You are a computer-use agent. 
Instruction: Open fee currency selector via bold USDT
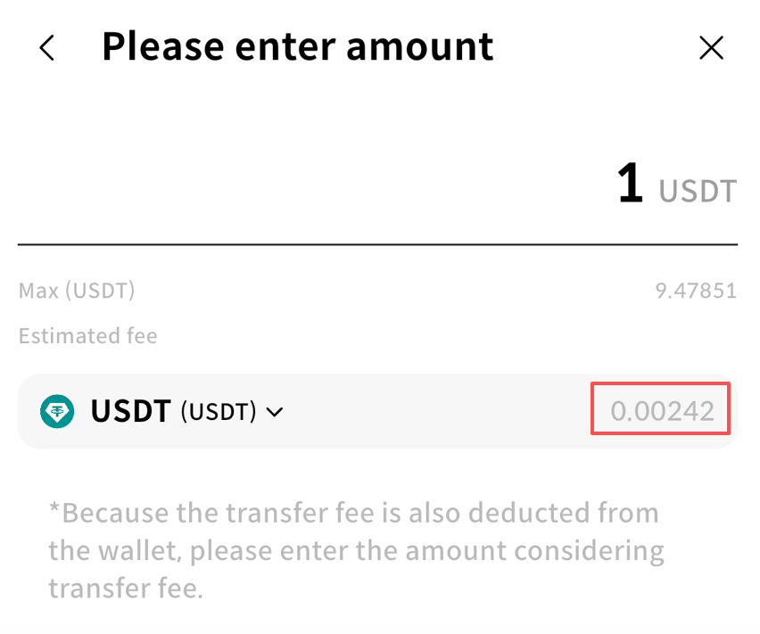click(x=130, y=411)
